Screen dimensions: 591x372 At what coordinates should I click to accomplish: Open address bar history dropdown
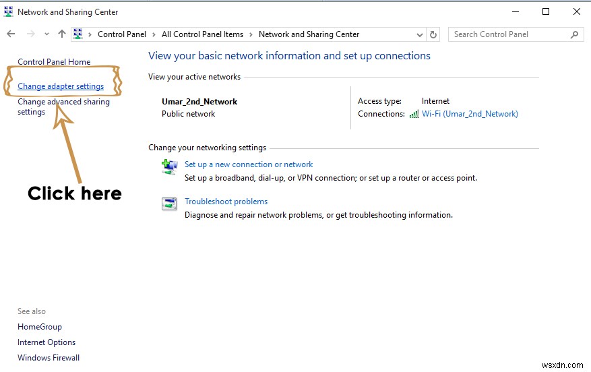420,34
